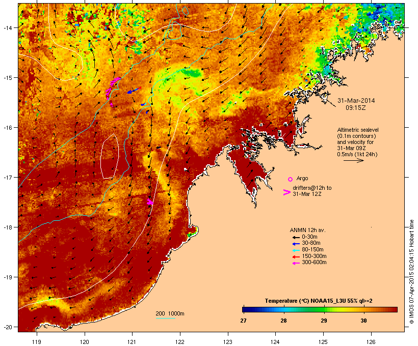418x346 pixels.
Task: Click longitude axis label 120
Action: [85, 342]
